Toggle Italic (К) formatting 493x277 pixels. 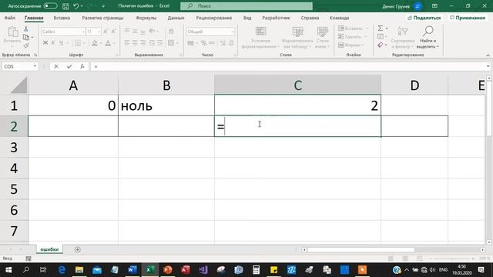(x=53, y=43)
